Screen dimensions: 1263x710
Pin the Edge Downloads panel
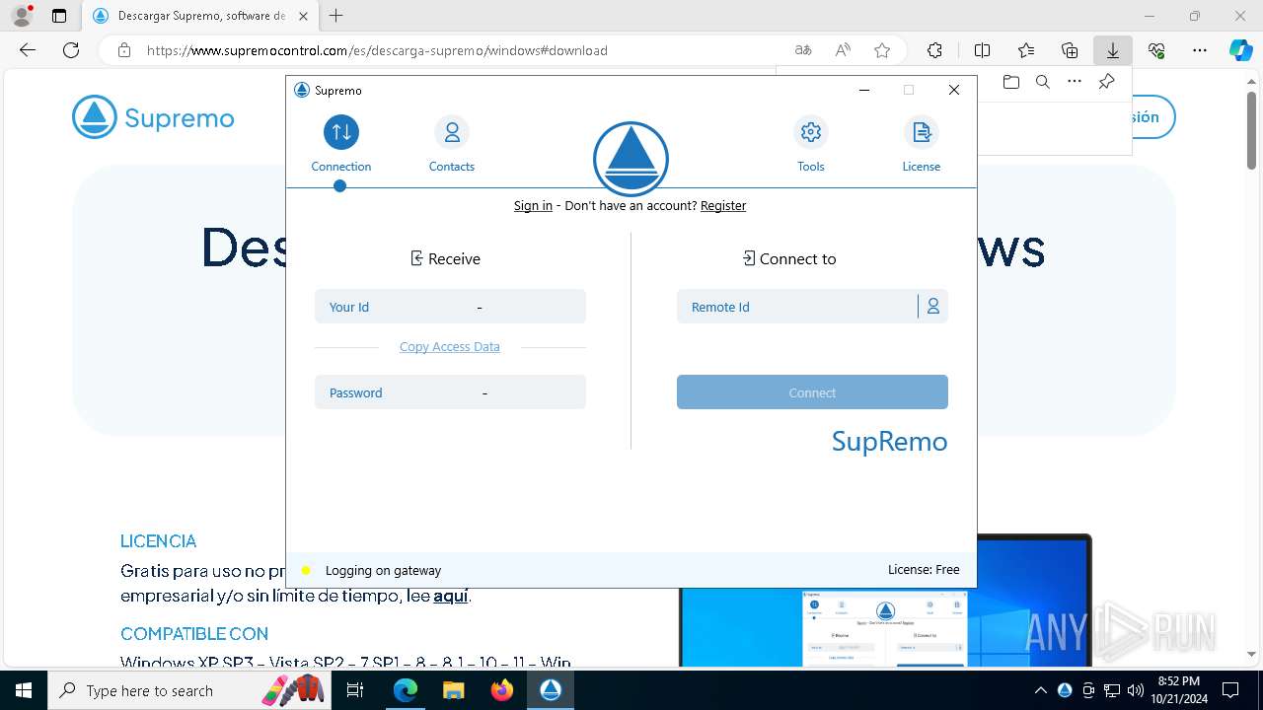(x=1106, y=82)
